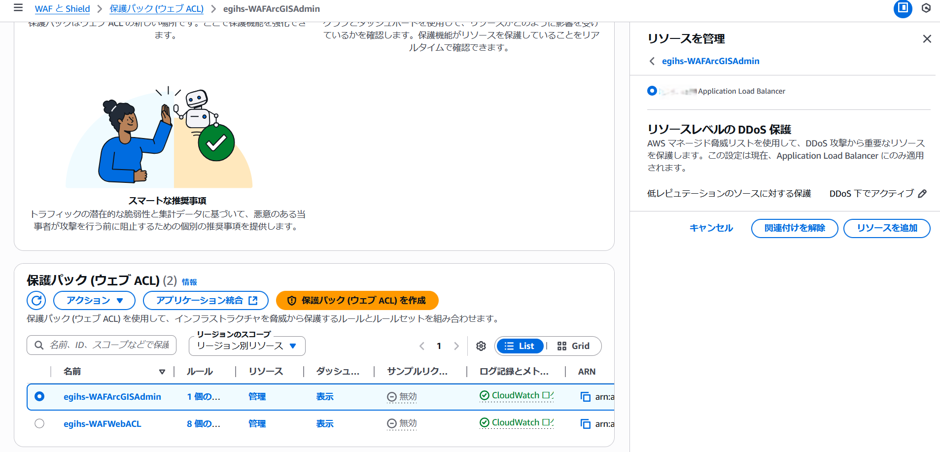Click the refresh icon in protection packs
The width and height of the screenshot is (940, 452).
(36, 300)
